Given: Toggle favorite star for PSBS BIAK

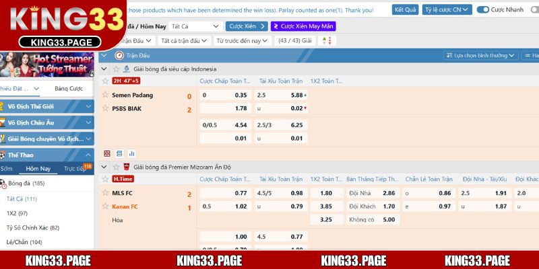Looking at the screenshot, I should [105, 108].
